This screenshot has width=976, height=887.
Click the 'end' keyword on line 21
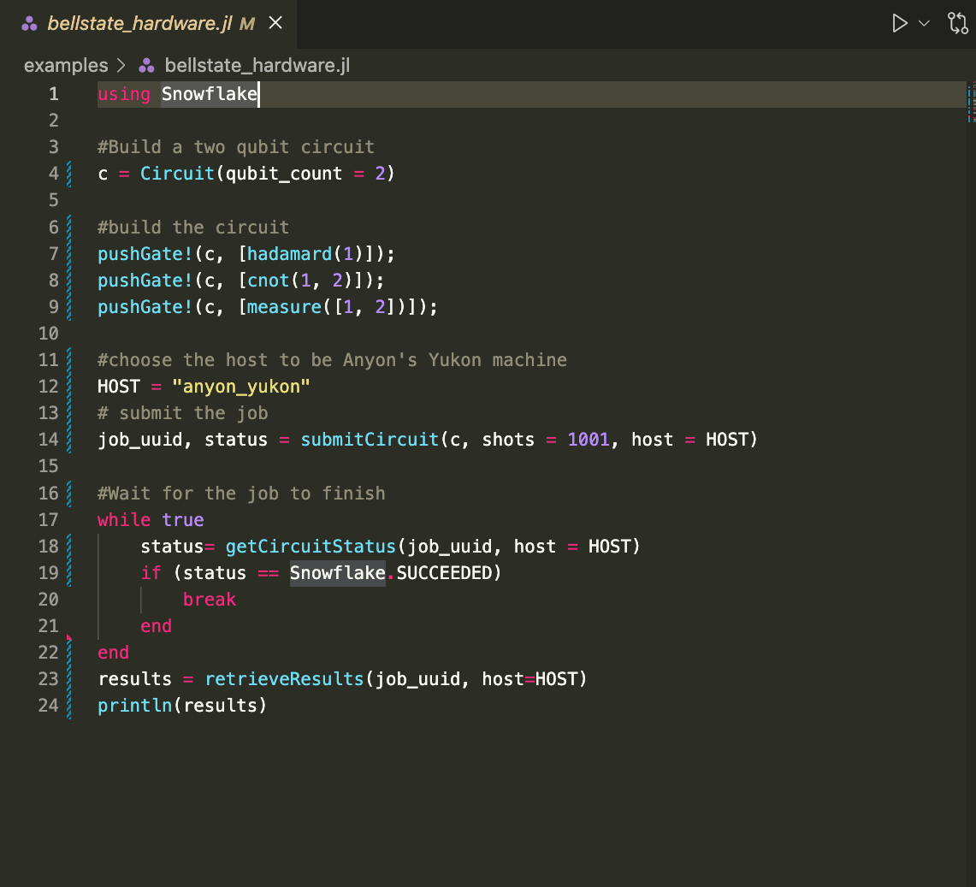(x=157, y=626)
